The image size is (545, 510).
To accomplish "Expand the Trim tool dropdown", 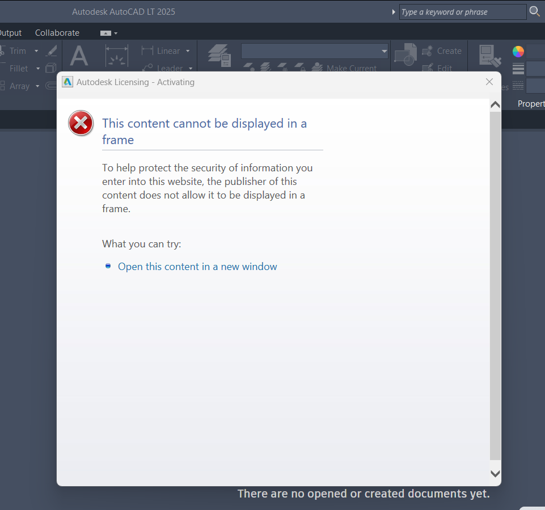I will 36,50.
